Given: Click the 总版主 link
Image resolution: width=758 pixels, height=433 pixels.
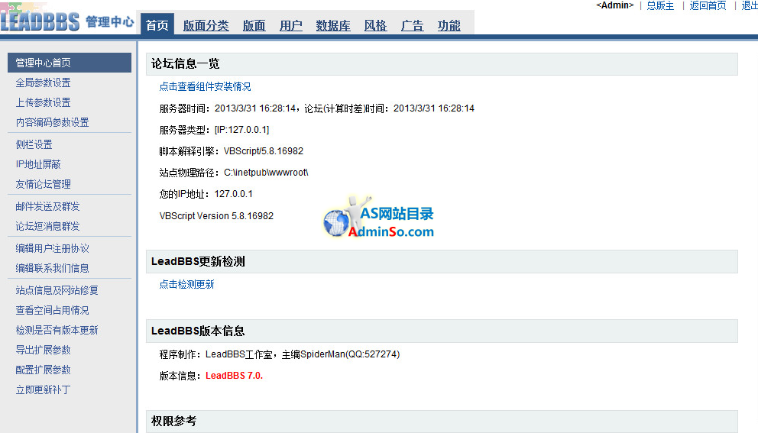Looking at the screenshot, I should point(660,5).
